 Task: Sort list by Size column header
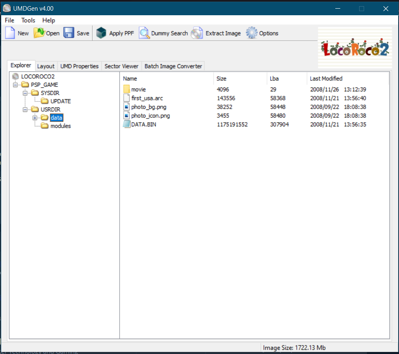tap(240, 79)
